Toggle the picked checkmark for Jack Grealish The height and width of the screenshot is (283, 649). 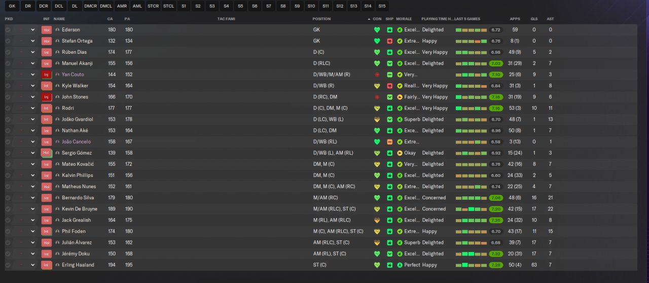coord(8,220)
